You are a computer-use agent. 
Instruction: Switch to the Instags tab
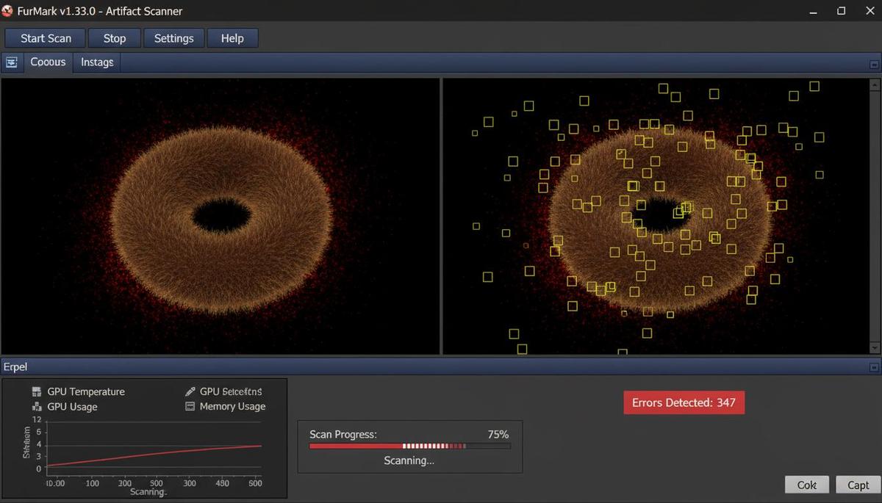tap(97, 62)
